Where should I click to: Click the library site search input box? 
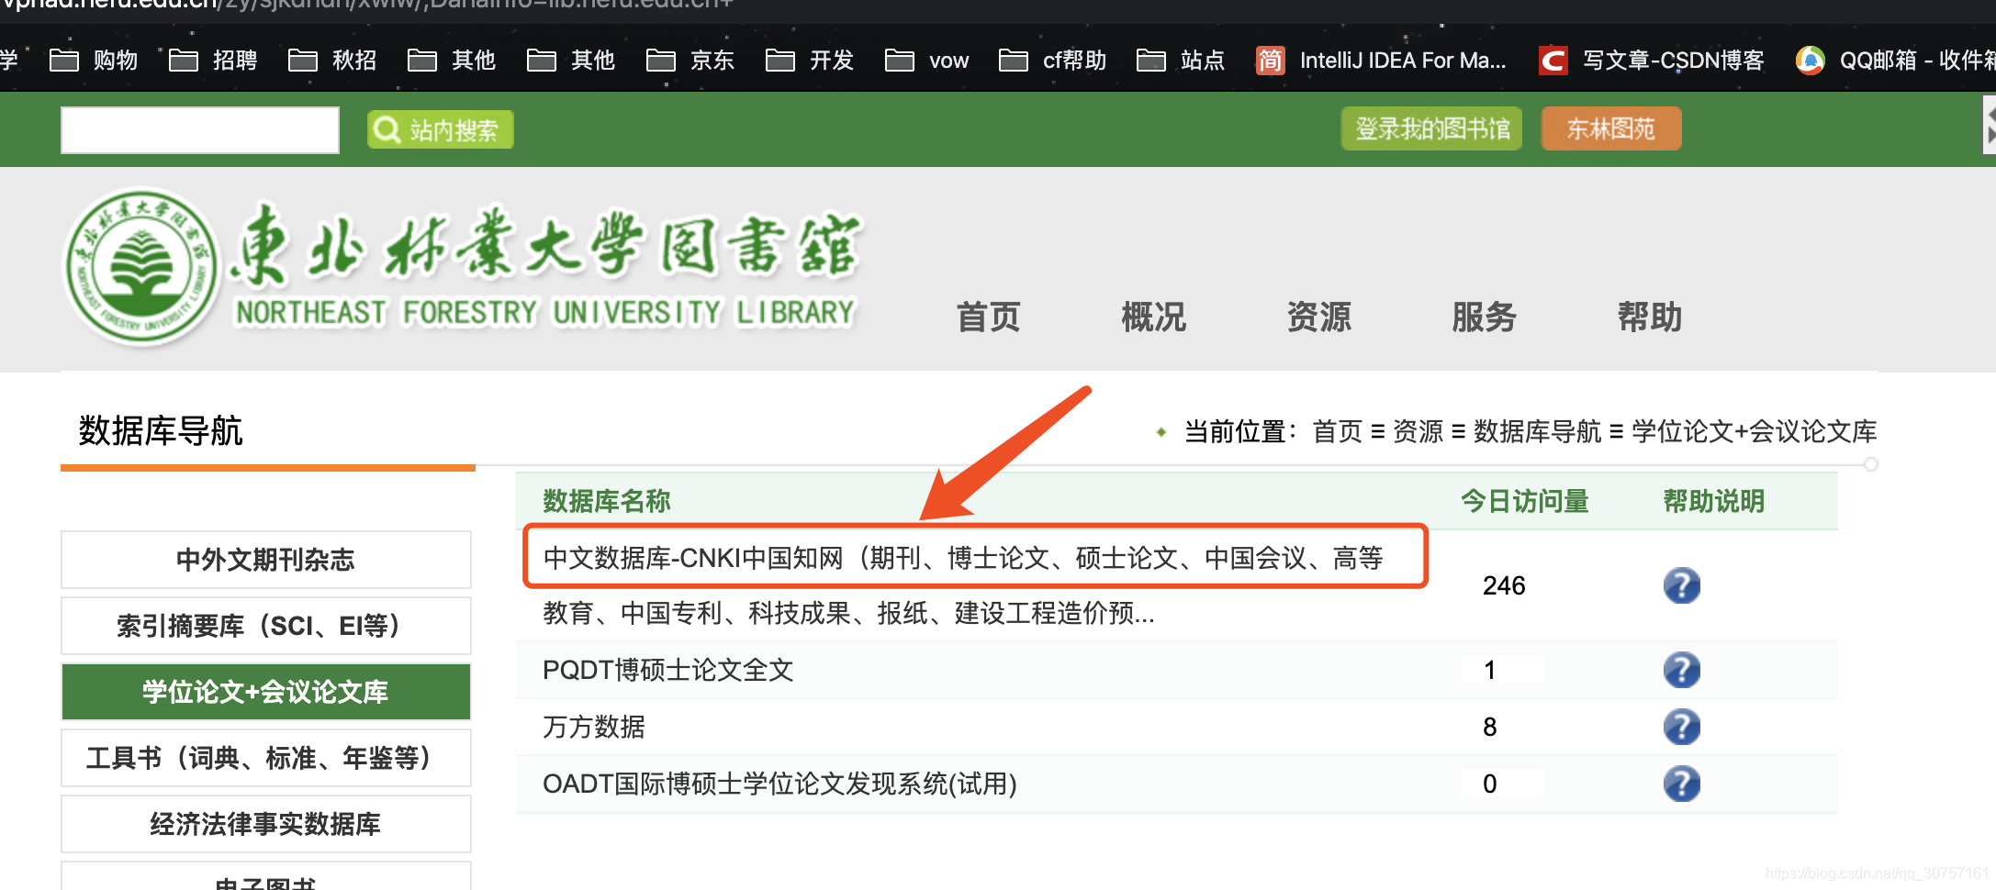(x=200, y=129)
